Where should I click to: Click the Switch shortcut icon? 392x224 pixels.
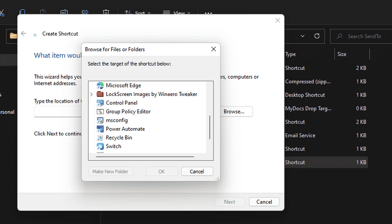click(100, 146)
